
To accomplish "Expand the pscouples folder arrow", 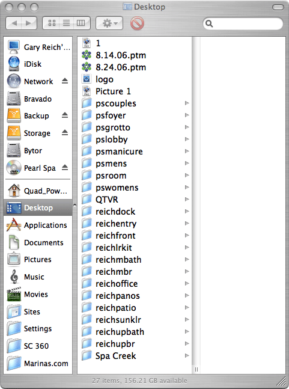I will pyautogui.click(x=187, y=103).
